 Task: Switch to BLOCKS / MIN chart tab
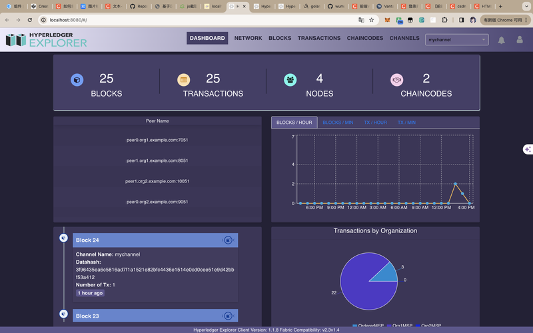(x=338, y=123)
